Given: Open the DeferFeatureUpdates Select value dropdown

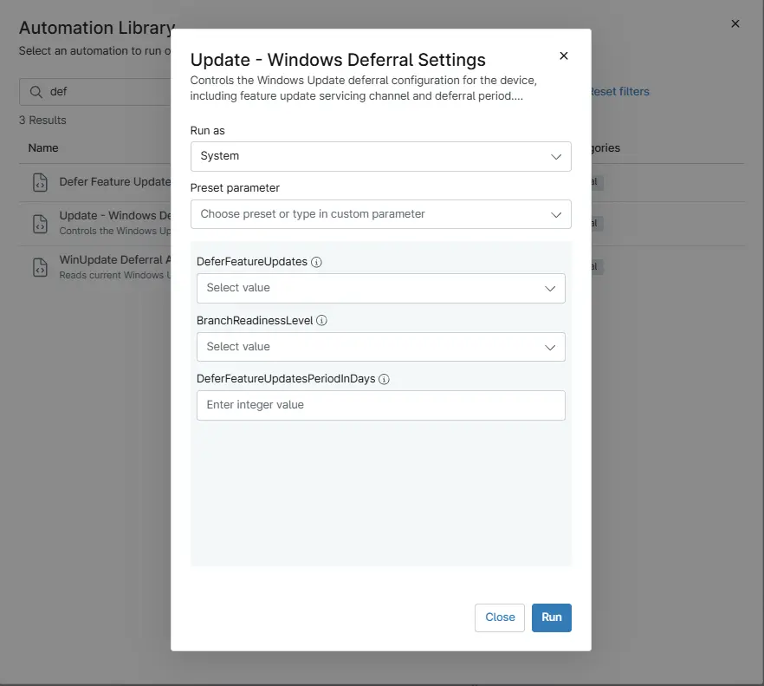Looking at the screenshot, I should [x=380, y=288].
